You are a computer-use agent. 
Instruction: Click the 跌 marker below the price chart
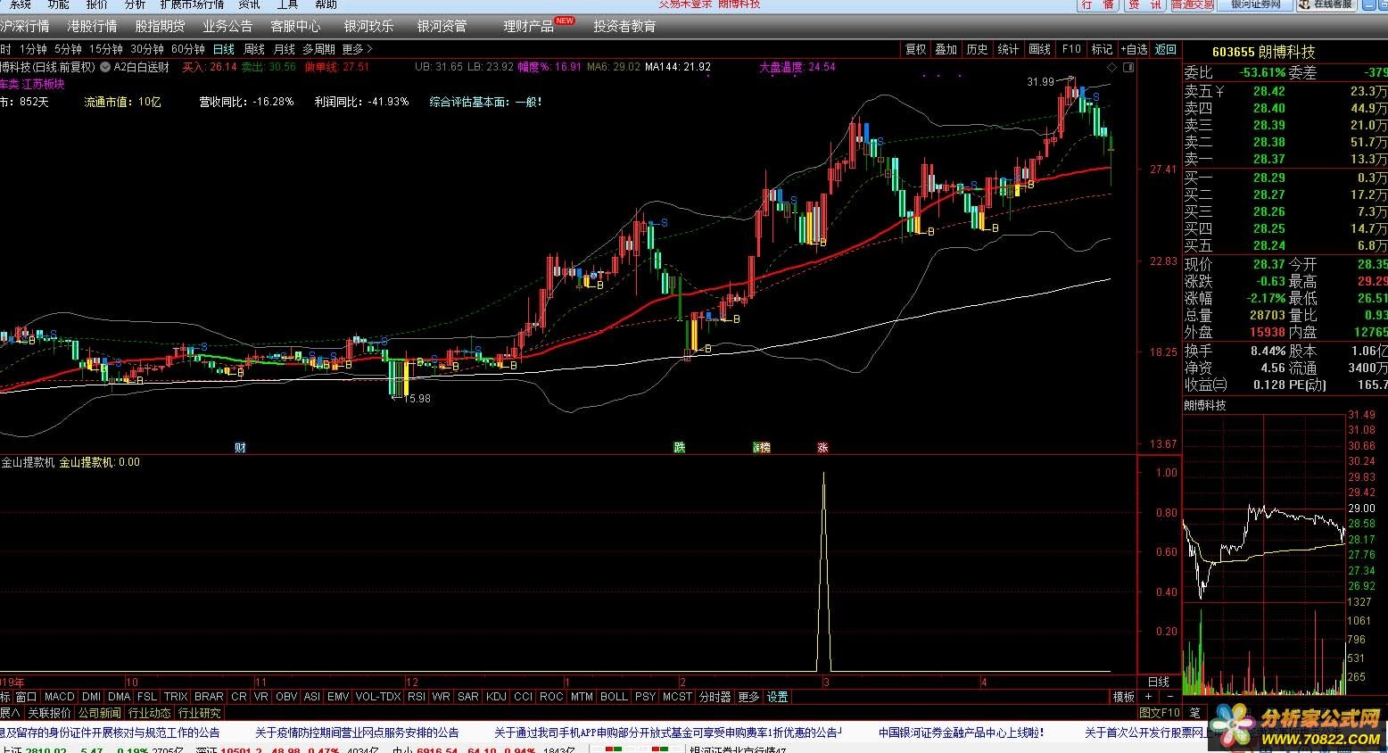pos(679,447)
